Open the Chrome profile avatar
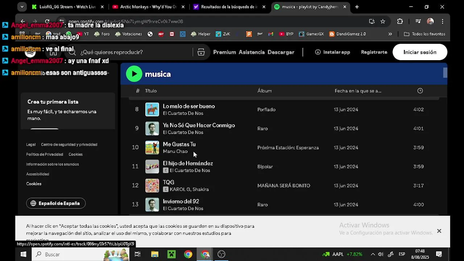 pos(430,21)
